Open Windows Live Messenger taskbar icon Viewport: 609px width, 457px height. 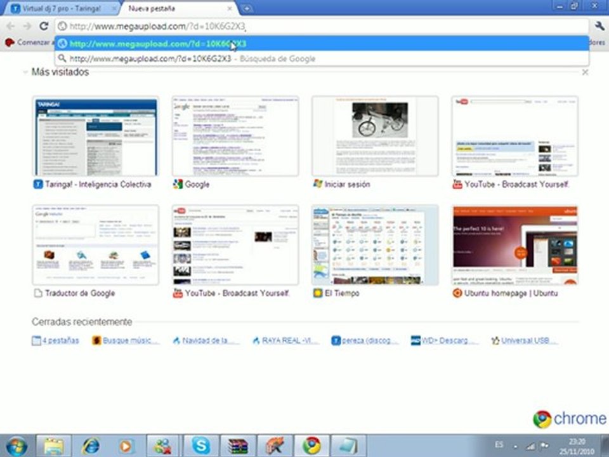(x=163, y=446)
